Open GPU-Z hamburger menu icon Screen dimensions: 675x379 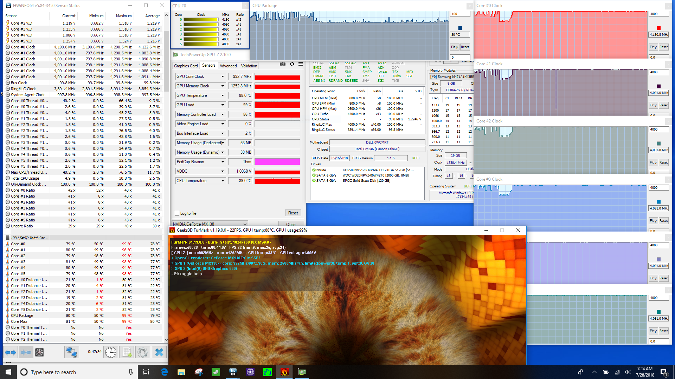pos(301,64)
